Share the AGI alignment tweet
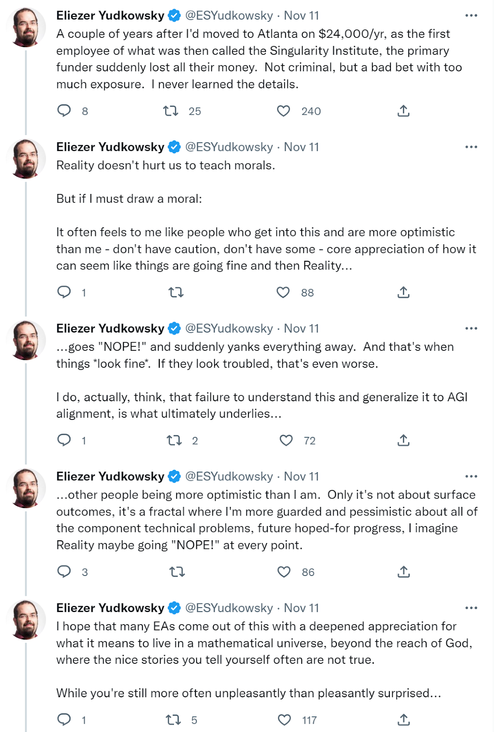 [403, 440]
